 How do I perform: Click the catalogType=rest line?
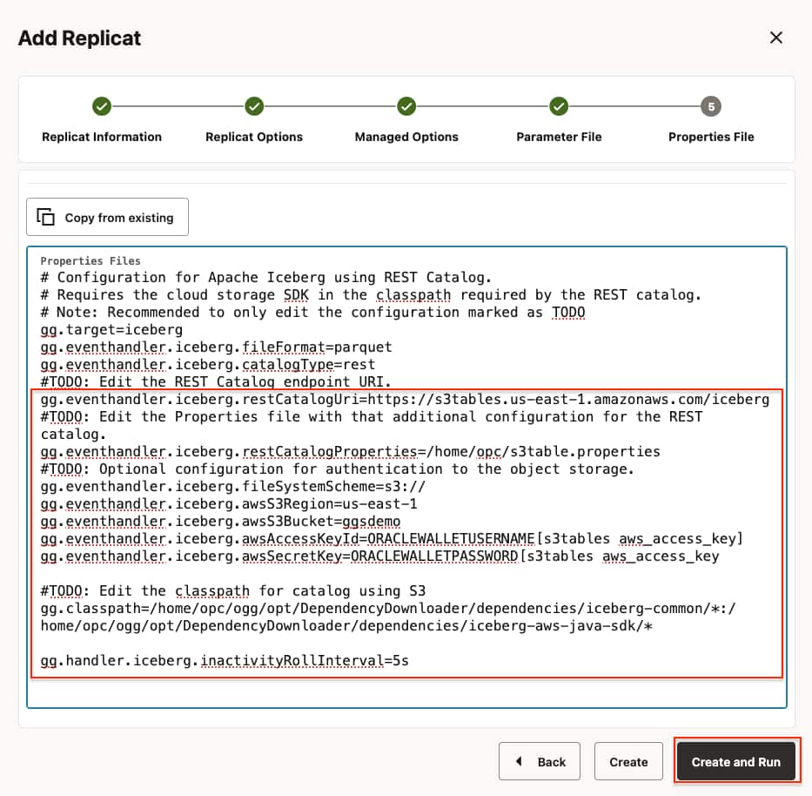point(208,364)
